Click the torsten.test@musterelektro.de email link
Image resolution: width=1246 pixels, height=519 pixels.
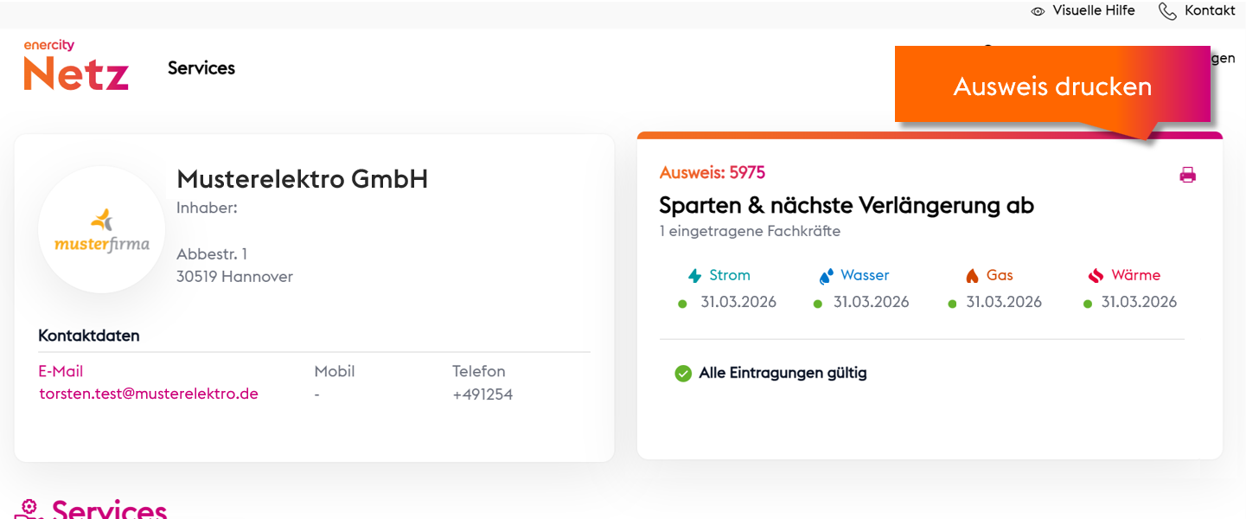pyautogui.click(x=149, y=394)
